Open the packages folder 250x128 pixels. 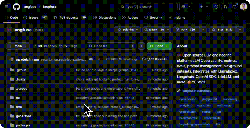pyautogui.click(x=23, y=125)
